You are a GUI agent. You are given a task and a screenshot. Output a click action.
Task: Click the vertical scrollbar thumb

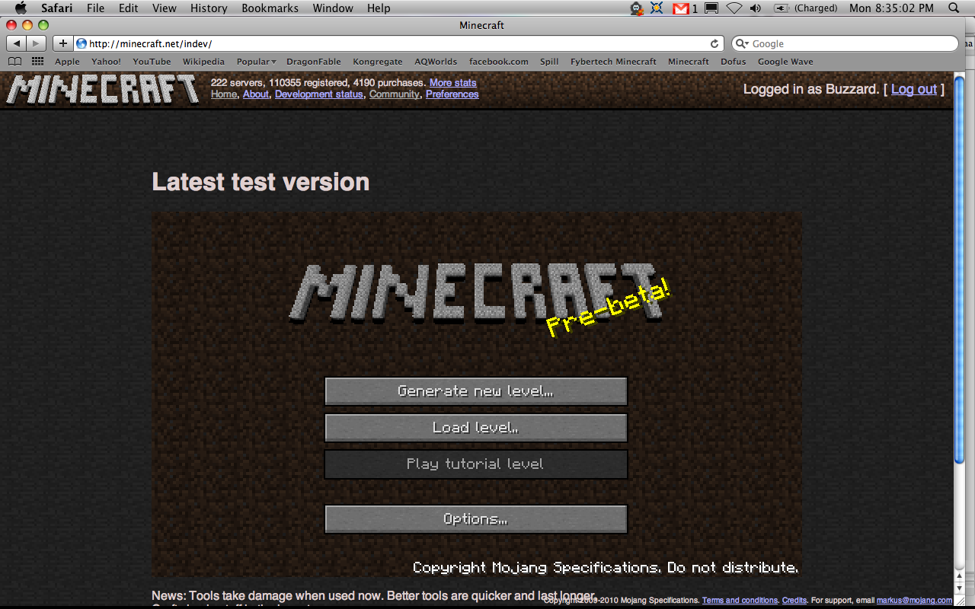click(959, 270)
